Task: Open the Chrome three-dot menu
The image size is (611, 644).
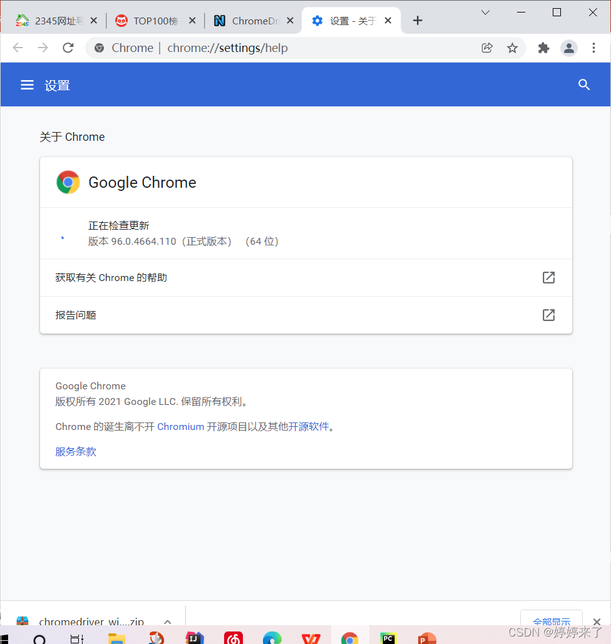Action: click(x=593, y=48)
